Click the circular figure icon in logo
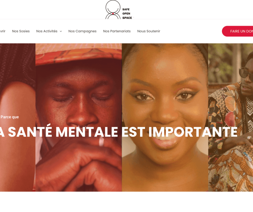253x212 pixels. [x=113, y=10]
